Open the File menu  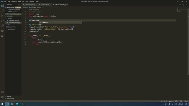click(5, 1)
